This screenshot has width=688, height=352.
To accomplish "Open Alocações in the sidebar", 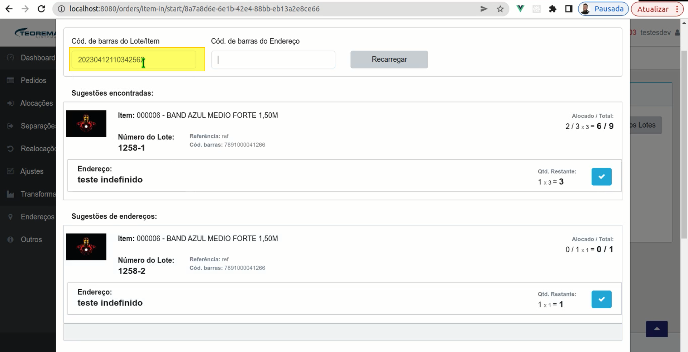I will pos(37,103).
